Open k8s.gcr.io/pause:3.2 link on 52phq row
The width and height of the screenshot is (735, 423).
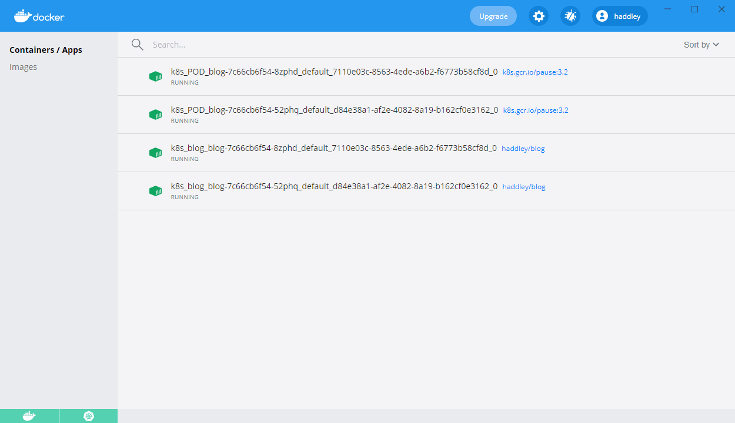click(536, 110)
